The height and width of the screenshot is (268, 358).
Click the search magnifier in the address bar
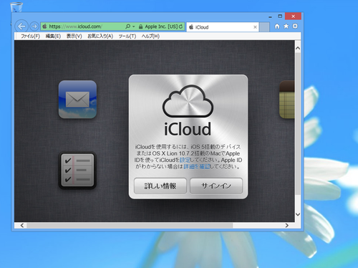[x=128, y=27]
